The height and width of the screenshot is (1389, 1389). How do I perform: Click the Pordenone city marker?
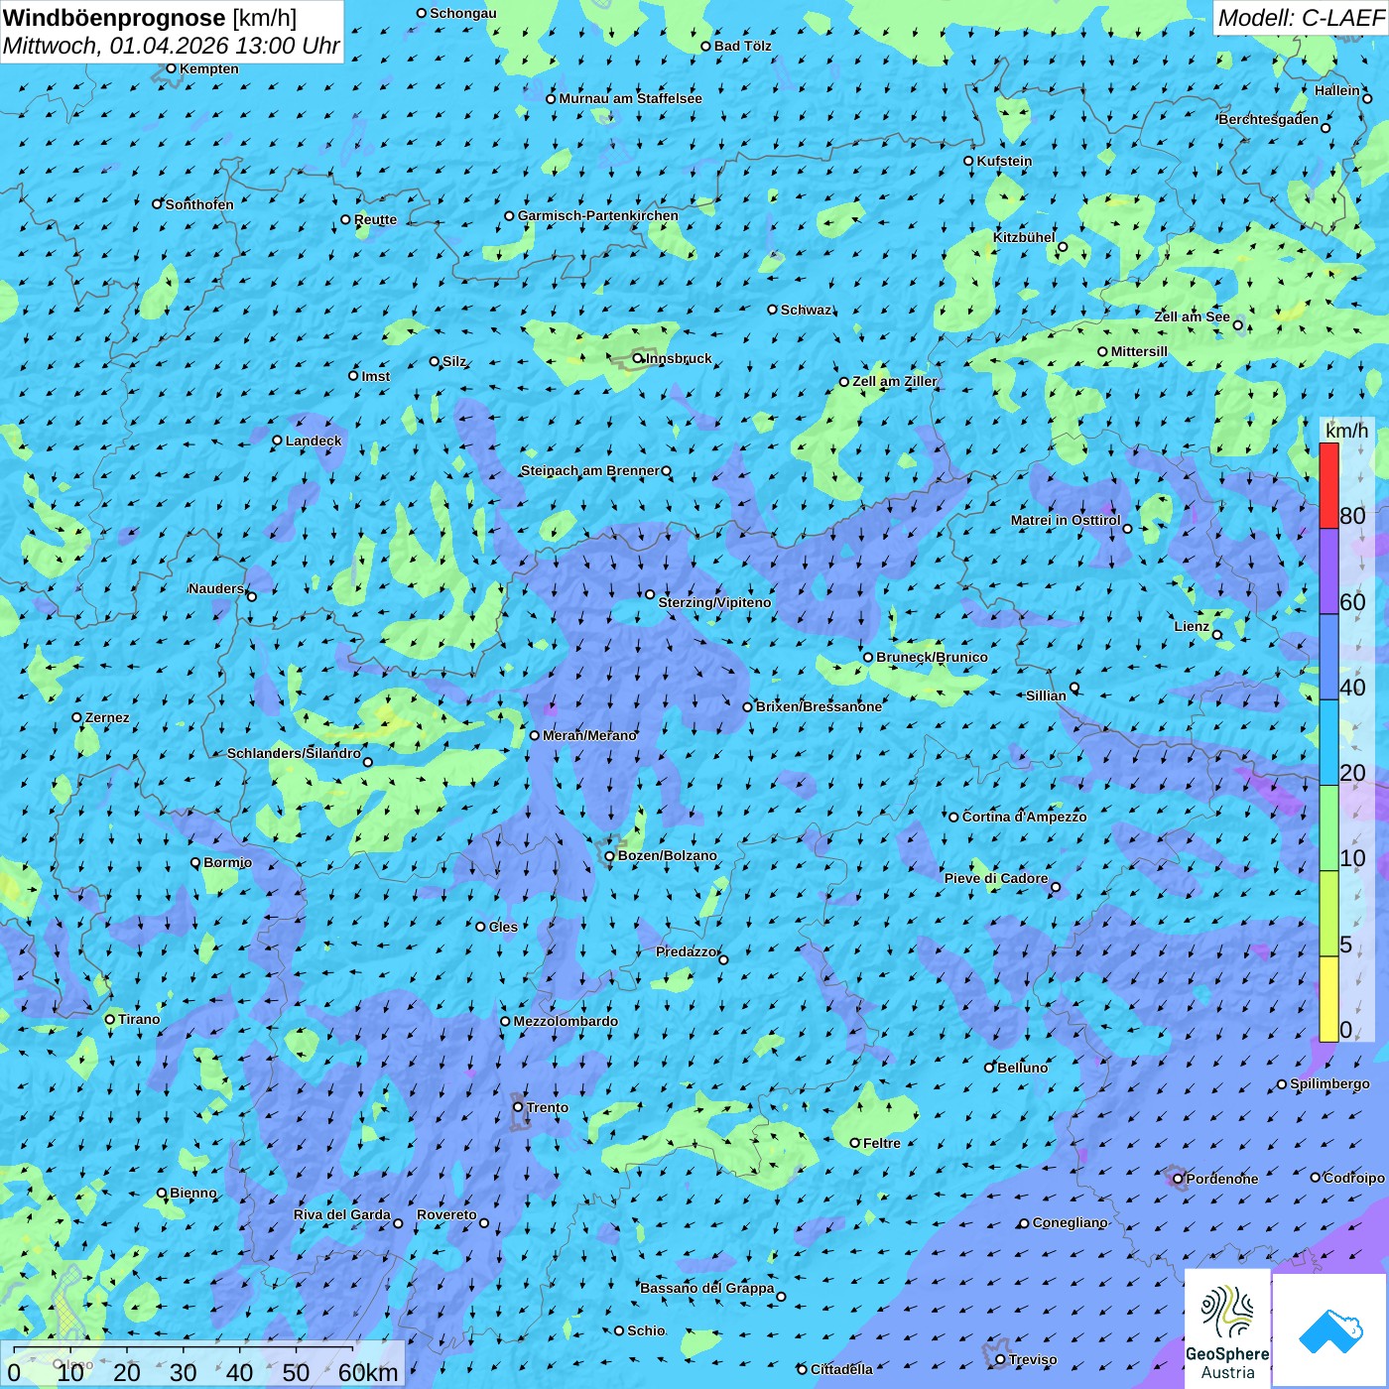[1178, 1179]
